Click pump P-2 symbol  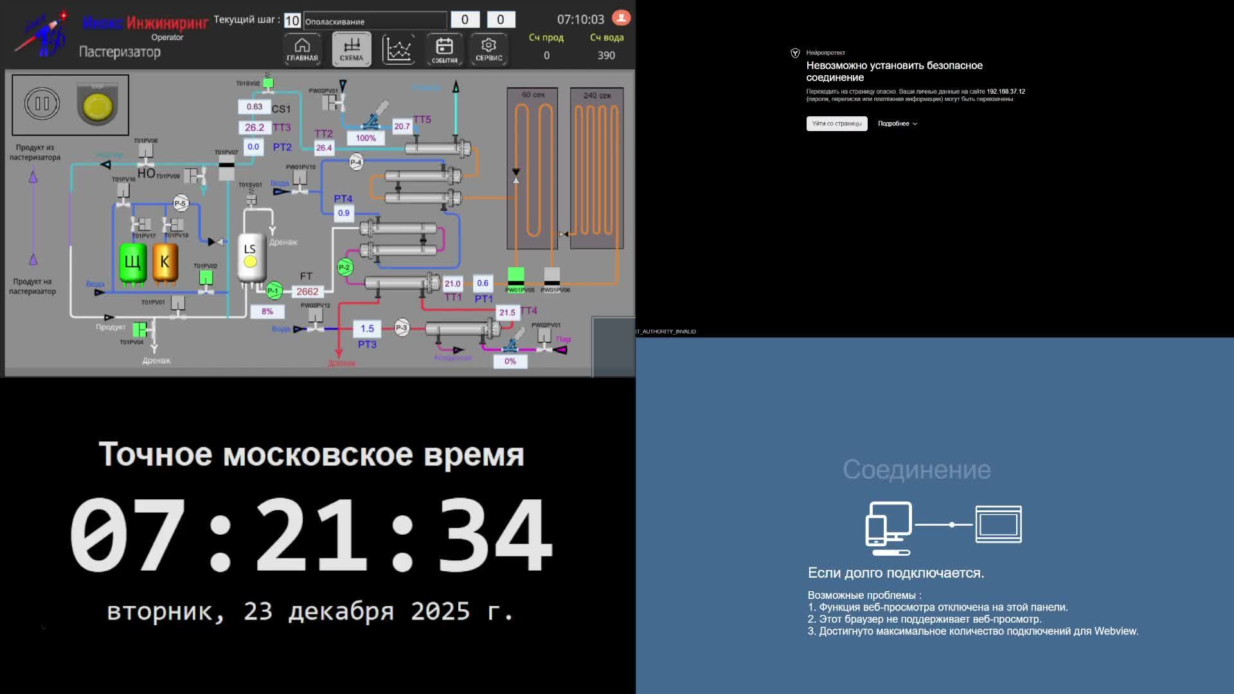pos(345,267)
